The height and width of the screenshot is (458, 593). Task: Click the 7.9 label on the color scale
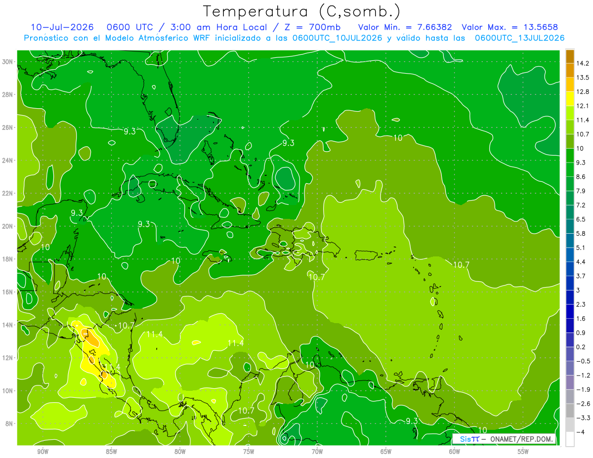click(x=581, y=191)
